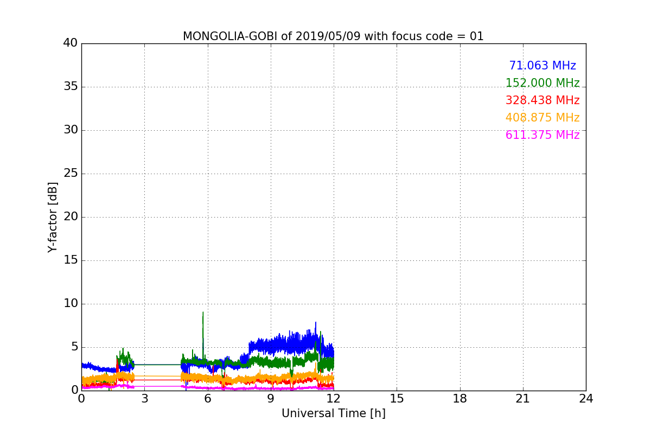The width and height of the screenshot is (651, 434).
Task: Click the 12 tick on the time axis
Action: pyautogui.click(x=334, y=399)
